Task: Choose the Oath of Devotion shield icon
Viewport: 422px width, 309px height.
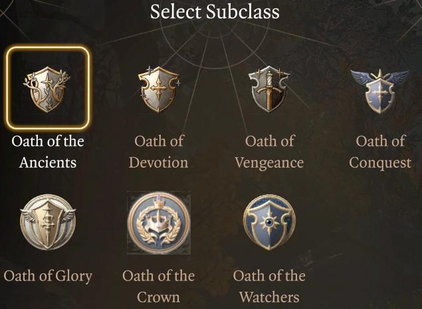Action: (159, 88)
